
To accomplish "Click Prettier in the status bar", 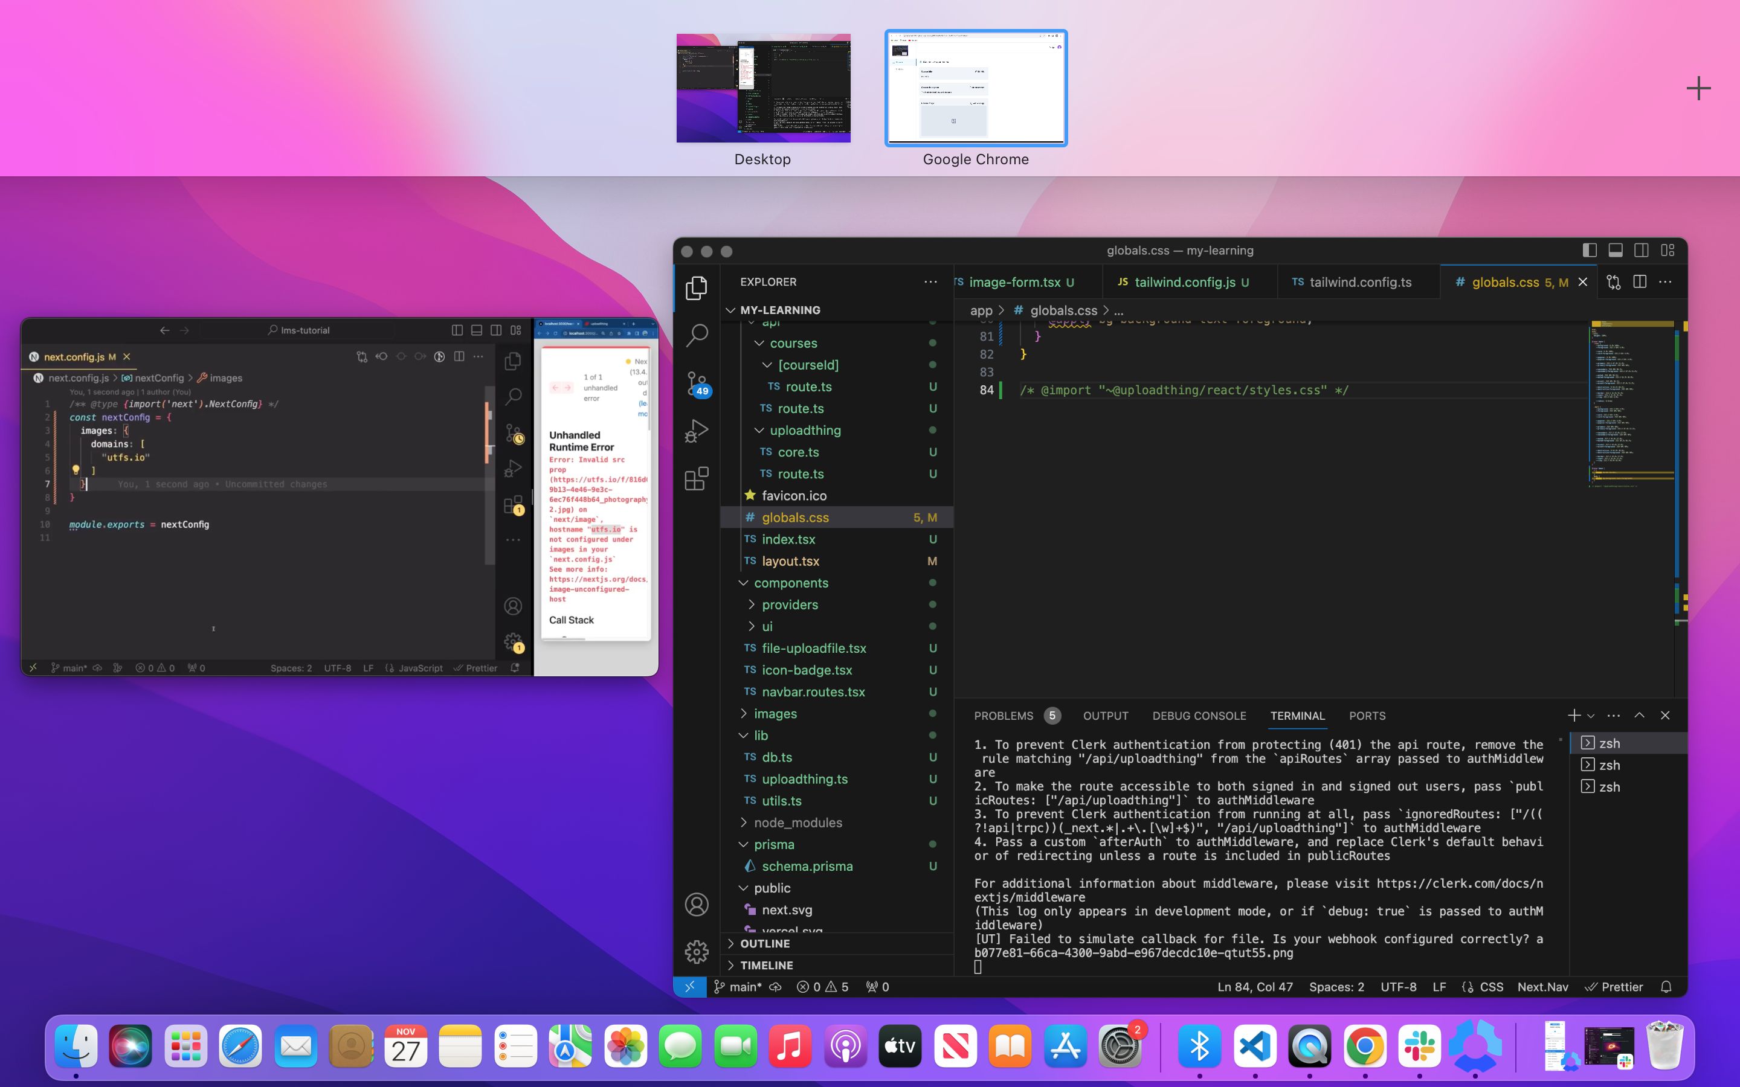I will point(1614,987).
